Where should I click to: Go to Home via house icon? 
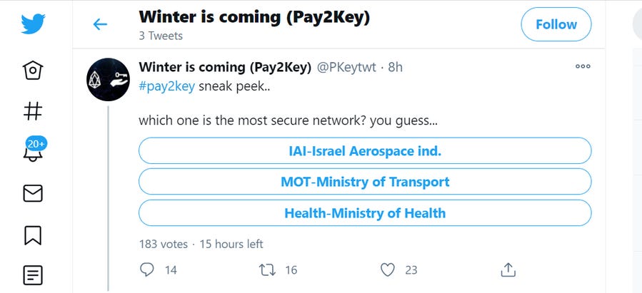click(34, 70)
